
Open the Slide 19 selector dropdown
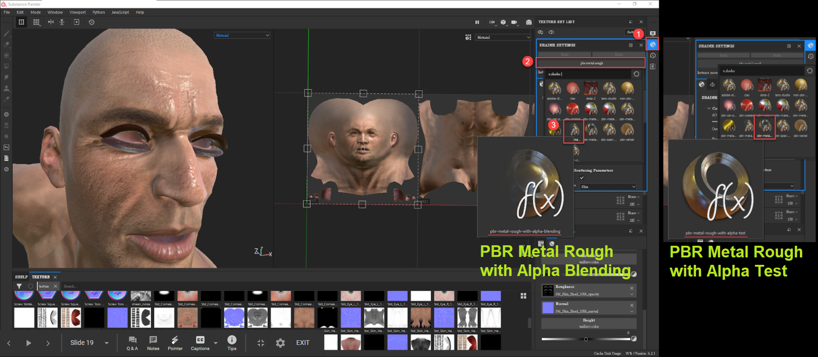(x=89, y=343)
